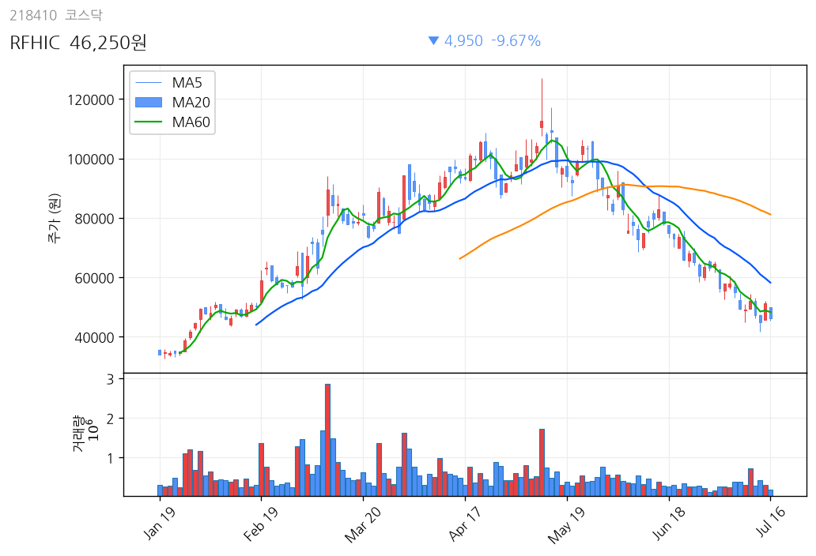Click the current price 46,250원
The width and height of the screenshot is (816, 556).
tap(108, 43)
